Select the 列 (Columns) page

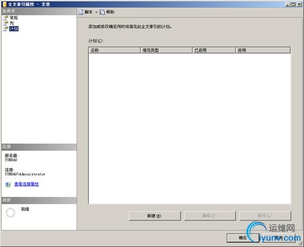12,23
